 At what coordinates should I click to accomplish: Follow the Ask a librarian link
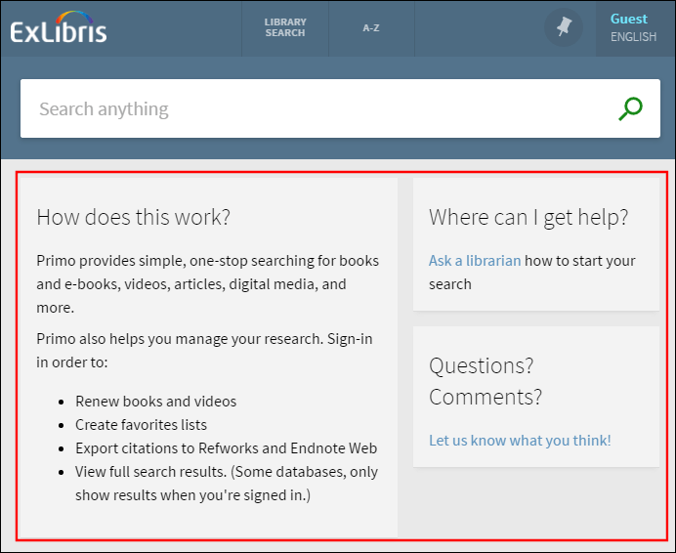point(475,261)
